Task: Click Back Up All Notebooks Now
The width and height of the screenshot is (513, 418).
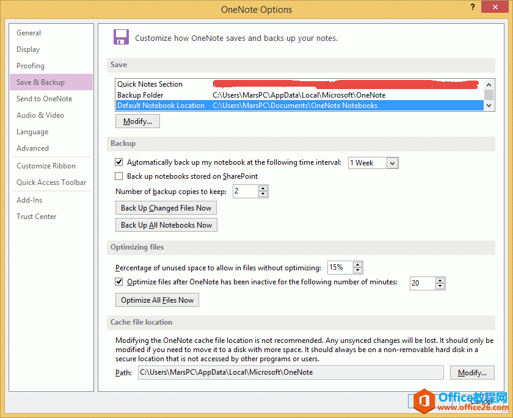Action: click(x=166, y=225)
